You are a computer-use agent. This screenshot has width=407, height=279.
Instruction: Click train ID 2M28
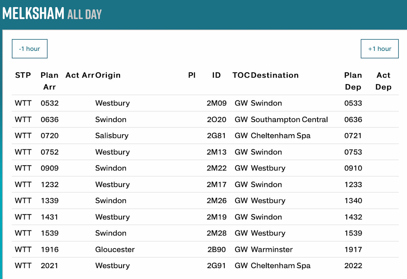pyautogui.click(x=216, y=233)
